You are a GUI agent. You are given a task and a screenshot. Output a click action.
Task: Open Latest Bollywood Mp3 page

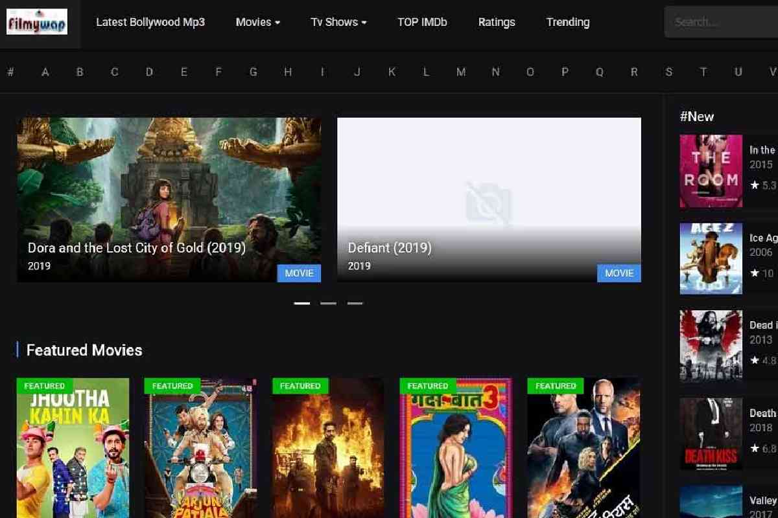click(x=150, y=22)
